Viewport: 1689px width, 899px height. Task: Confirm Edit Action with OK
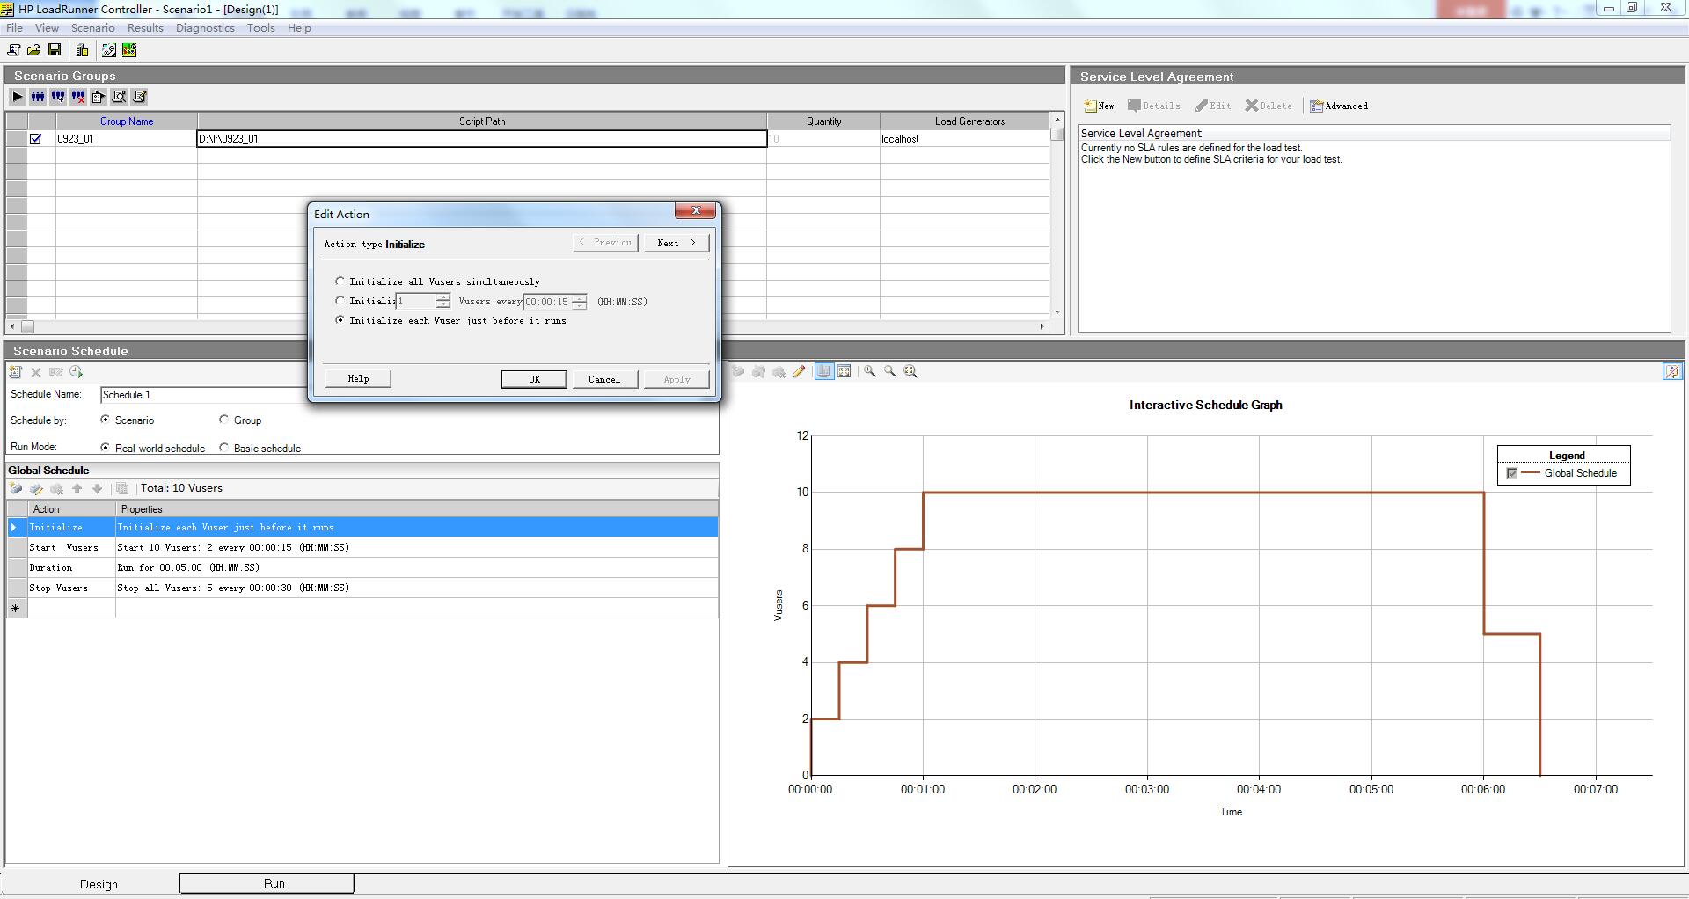point(534,379)
